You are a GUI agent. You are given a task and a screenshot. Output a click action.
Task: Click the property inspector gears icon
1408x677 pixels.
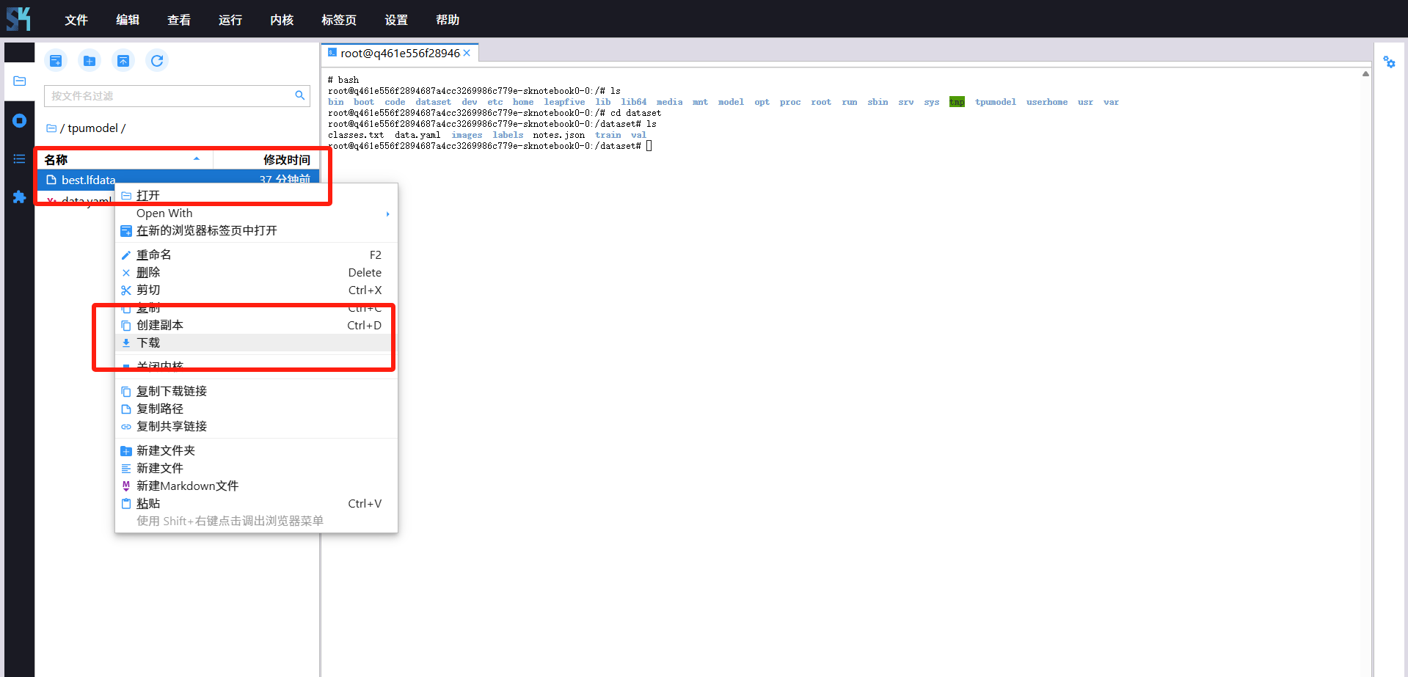click(1389, 62)
